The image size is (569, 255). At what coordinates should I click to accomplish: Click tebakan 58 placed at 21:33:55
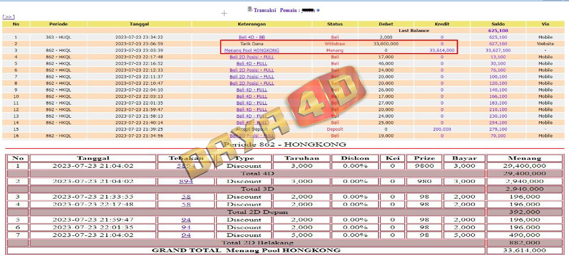tap(186, 197)
